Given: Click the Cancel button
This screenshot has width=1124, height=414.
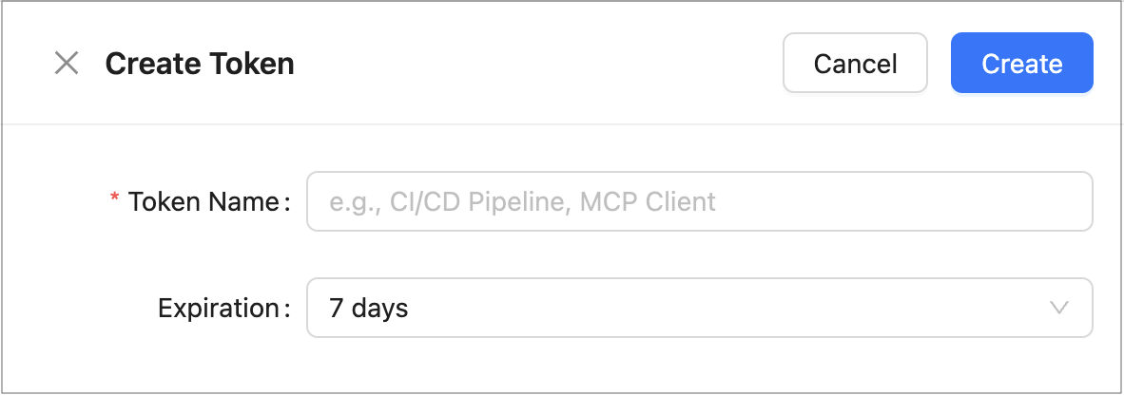Looking at the screenshot, I should tap(855, 64).
